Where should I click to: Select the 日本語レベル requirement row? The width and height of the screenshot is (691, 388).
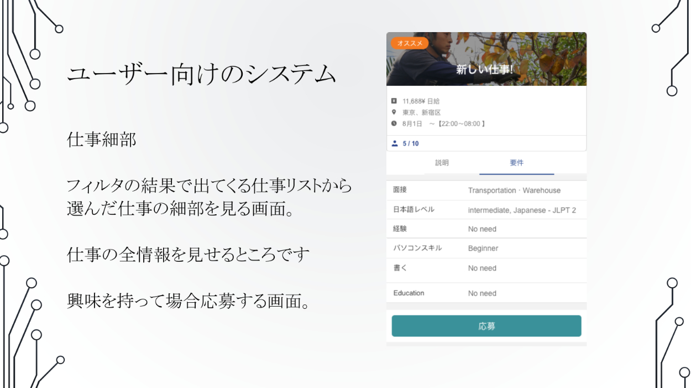pos(486,210)
